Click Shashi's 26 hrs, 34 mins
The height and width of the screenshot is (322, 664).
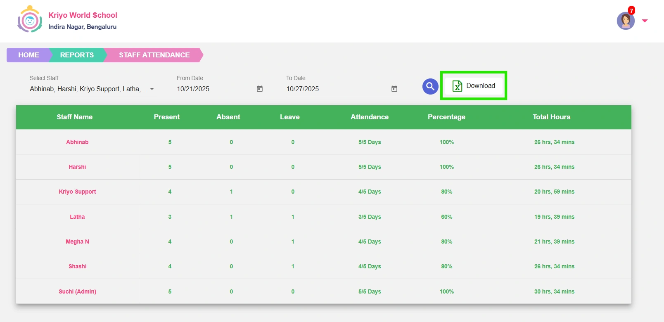click(554, 266)
